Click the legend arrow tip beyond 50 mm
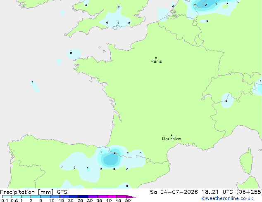262x202 pixels. click(131, 197)
